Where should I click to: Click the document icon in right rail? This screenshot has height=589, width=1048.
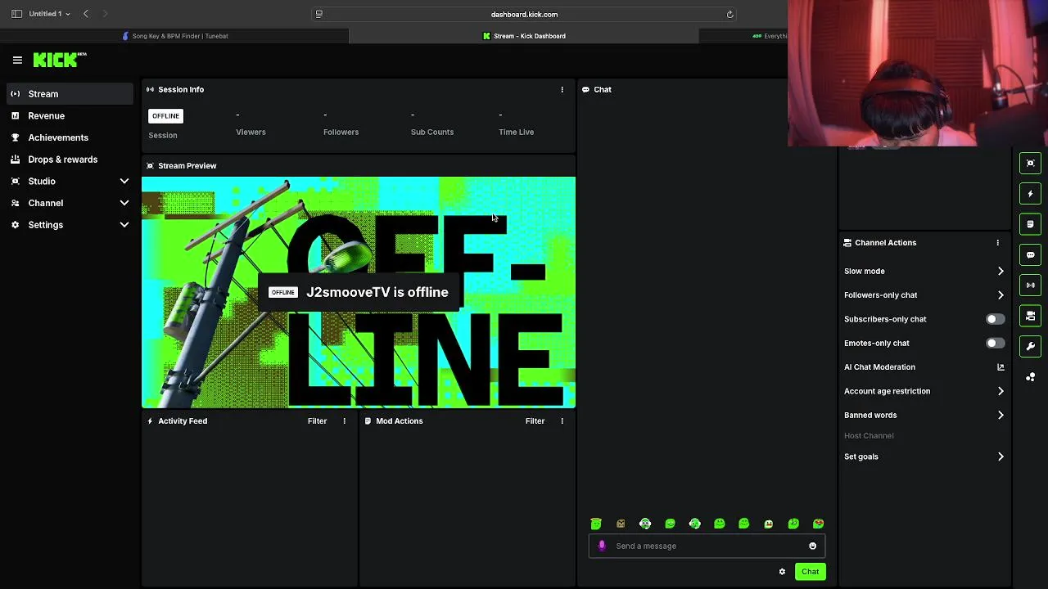1030,224
